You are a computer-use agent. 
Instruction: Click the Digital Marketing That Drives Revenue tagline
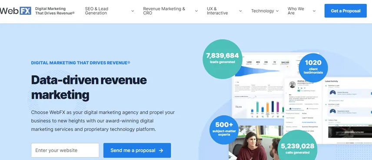click(x=55, y=11)
